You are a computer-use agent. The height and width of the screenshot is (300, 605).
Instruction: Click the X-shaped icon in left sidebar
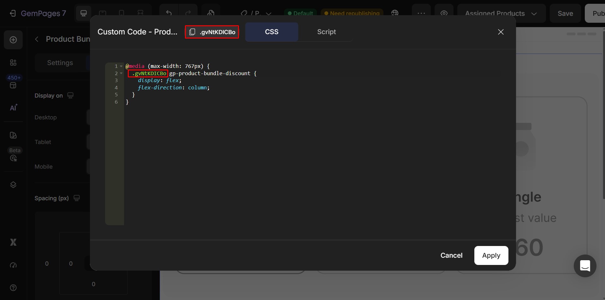click(13, 242)
